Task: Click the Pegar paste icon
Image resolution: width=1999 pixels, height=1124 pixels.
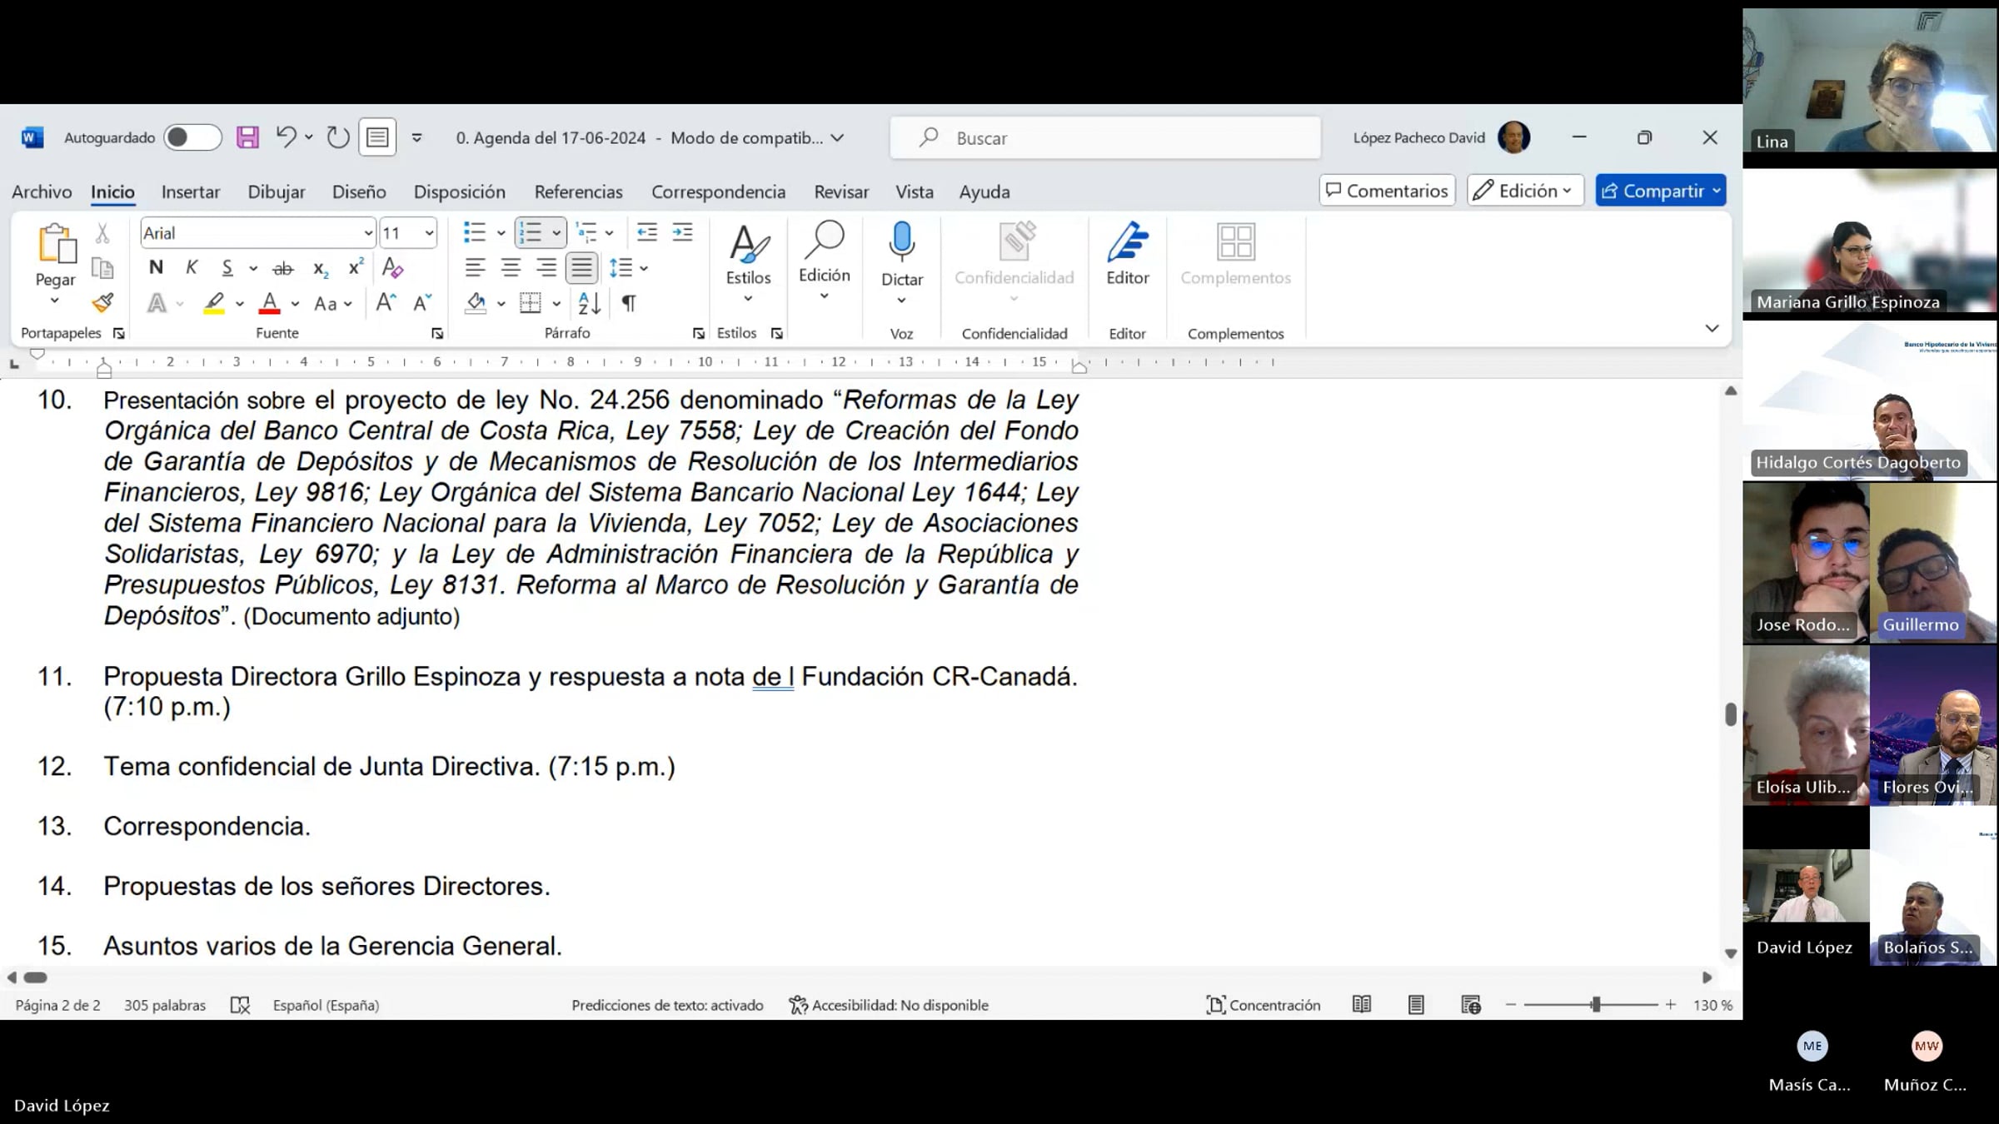Action: (x=56, y=244)
